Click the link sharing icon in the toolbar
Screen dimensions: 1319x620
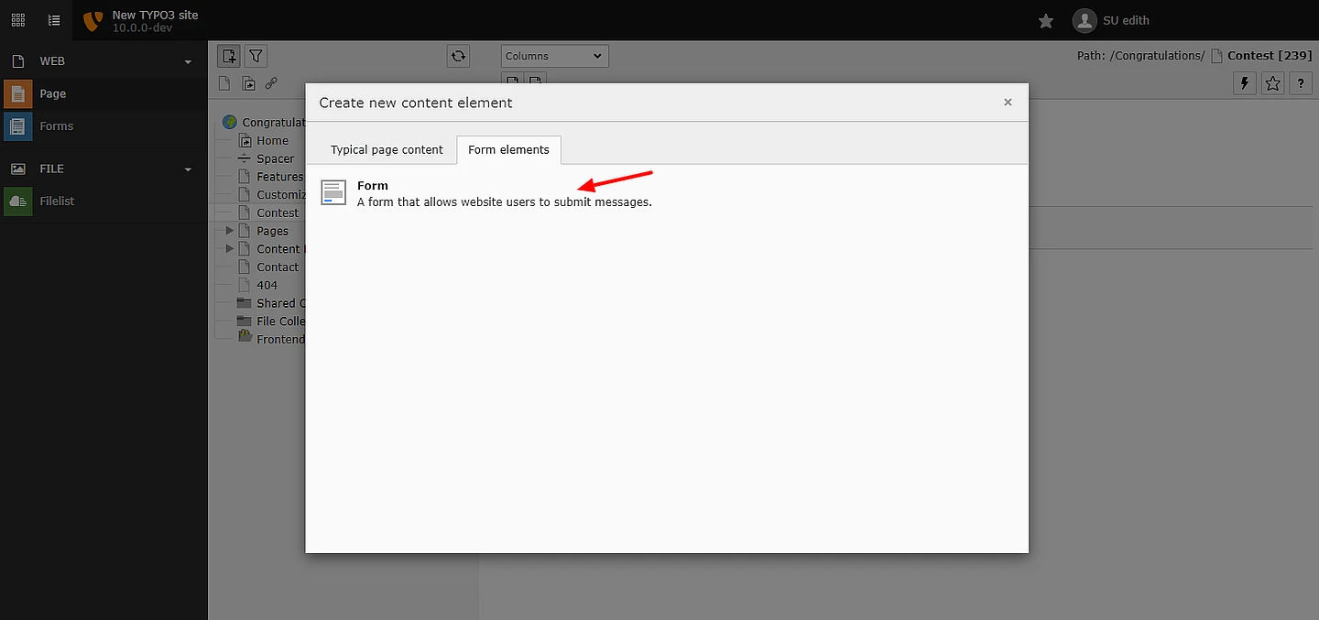click(271, 83)
